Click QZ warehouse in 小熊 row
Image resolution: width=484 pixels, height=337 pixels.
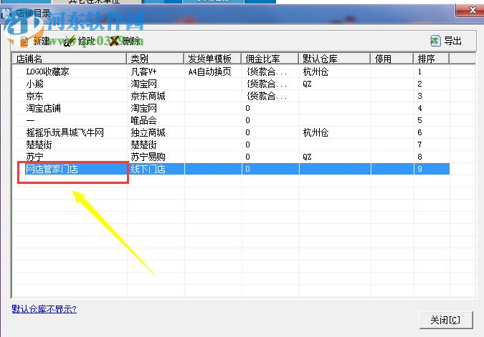pos(307,84)
